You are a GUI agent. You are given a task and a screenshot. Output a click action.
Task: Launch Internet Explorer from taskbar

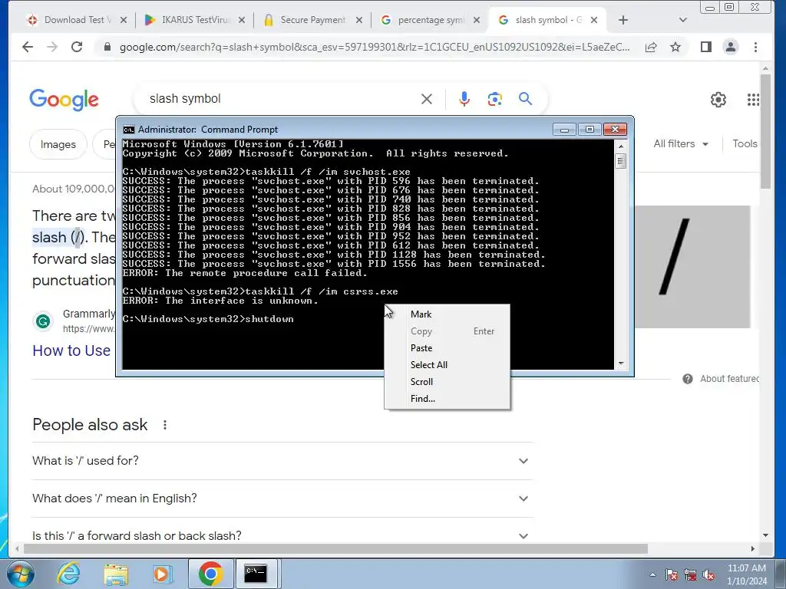[x=69, y=574]
